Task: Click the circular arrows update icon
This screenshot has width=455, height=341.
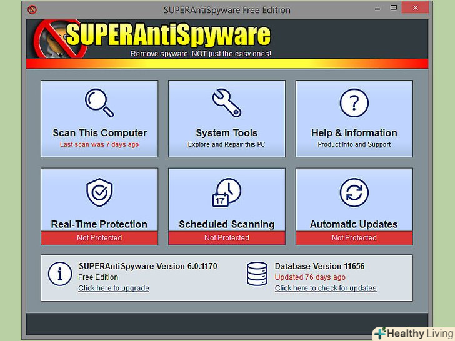Action: 354,193
